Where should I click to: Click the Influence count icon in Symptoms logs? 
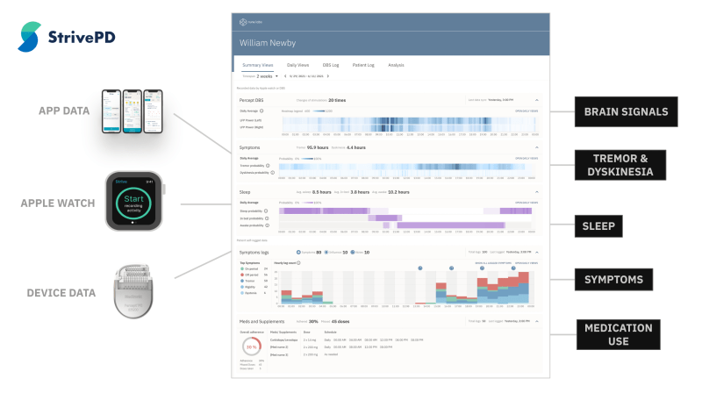pyautogui.click(x=326, y=253)
